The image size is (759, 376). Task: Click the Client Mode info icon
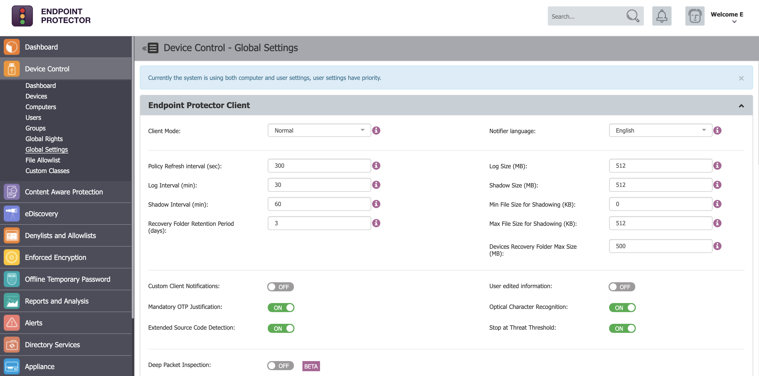[x=376, y=130]
